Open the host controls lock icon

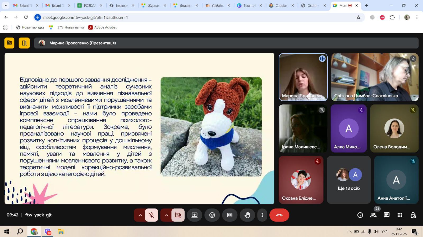tap(413, 215)
